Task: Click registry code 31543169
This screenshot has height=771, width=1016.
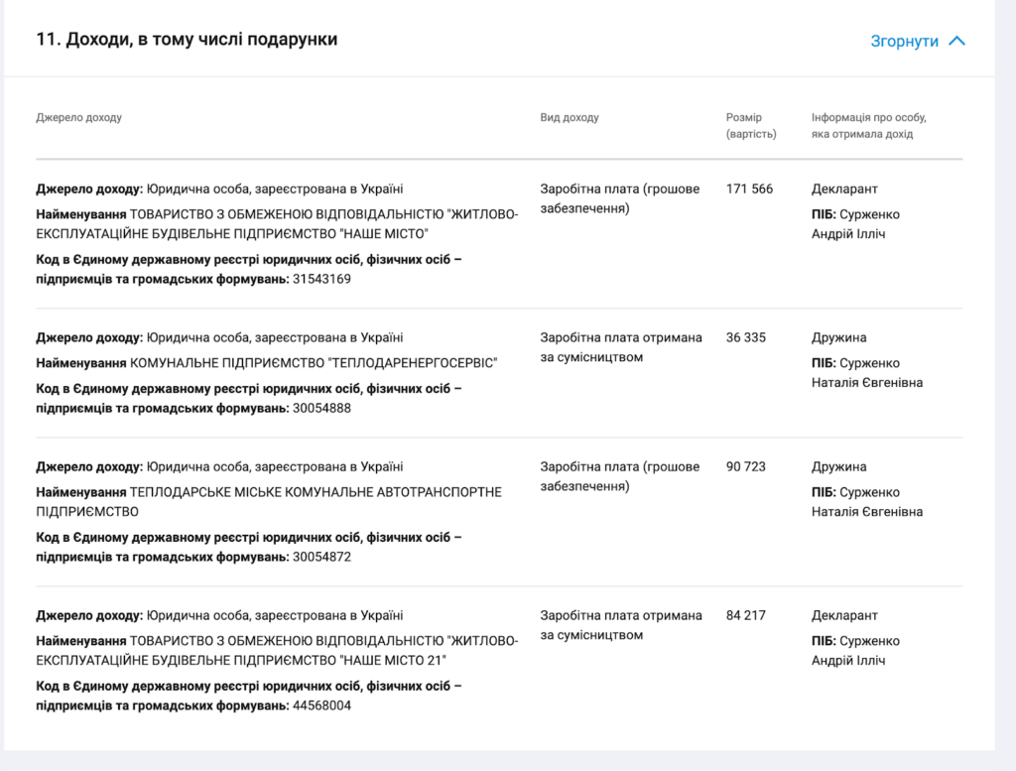Action: (321, 279)
